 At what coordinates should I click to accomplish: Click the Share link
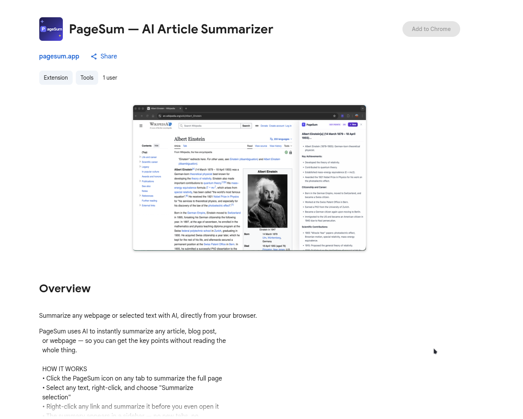pyautogui.click(x=104, y=56)
